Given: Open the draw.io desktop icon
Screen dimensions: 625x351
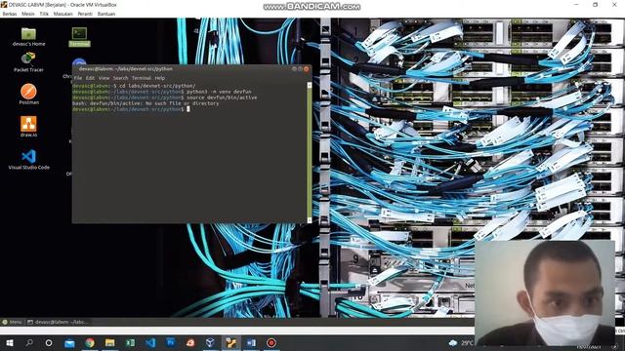Looking at the screenshot, I should point(28,124).
